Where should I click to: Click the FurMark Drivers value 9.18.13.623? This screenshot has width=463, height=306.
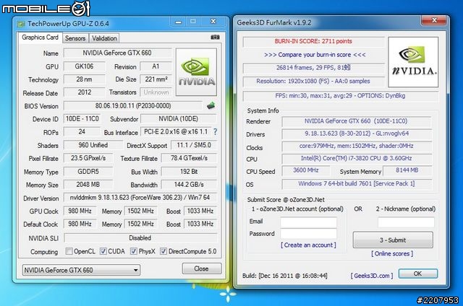(x=356, y=134)
